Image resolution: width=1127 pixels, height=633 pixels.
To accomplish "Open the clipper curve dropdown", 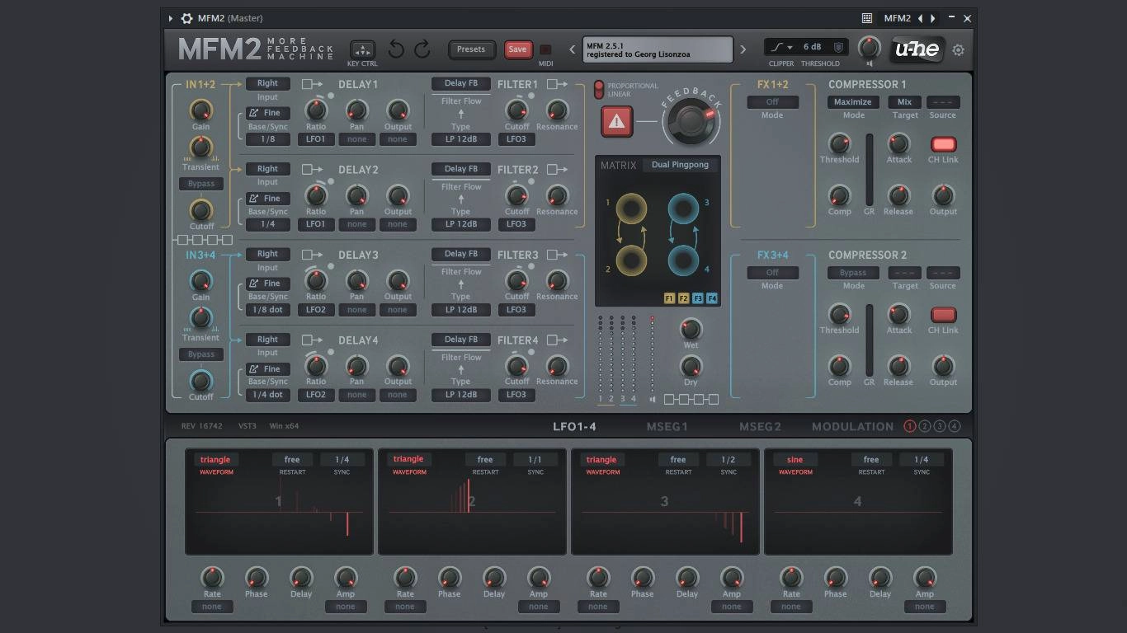I will [780, 47].
